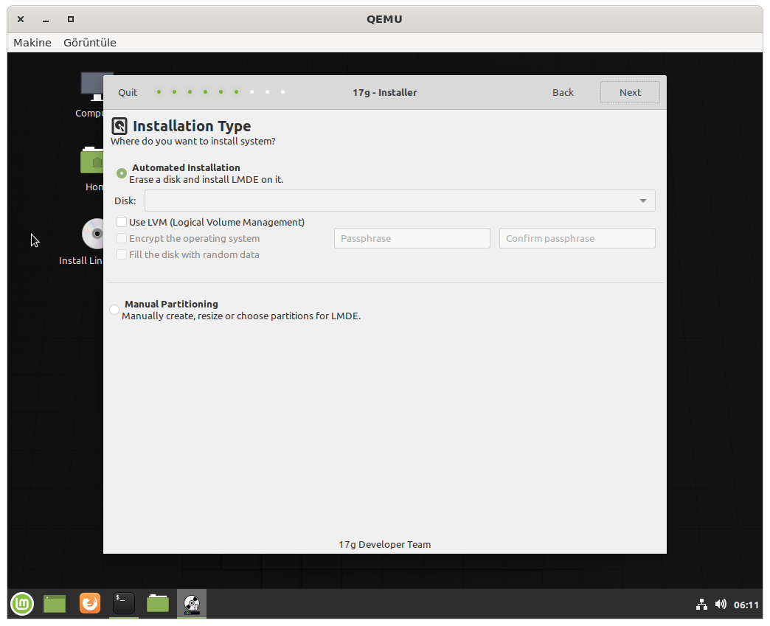Click the 17g Developer Team footer text
770x626 pixels.
pyautogui.click(x=385, y=544)
